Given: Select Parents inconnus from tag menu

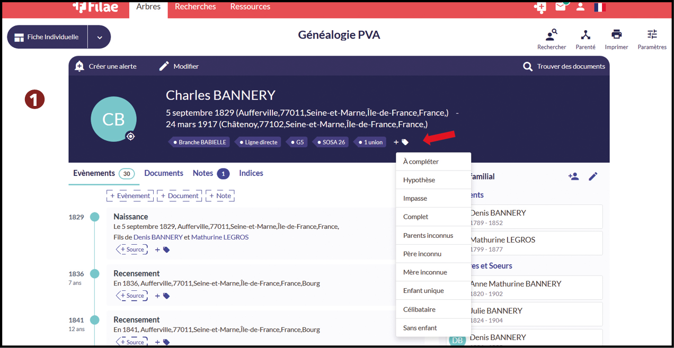Looking at the screenshot, I should pyautogui.click(x=433, y=235).
